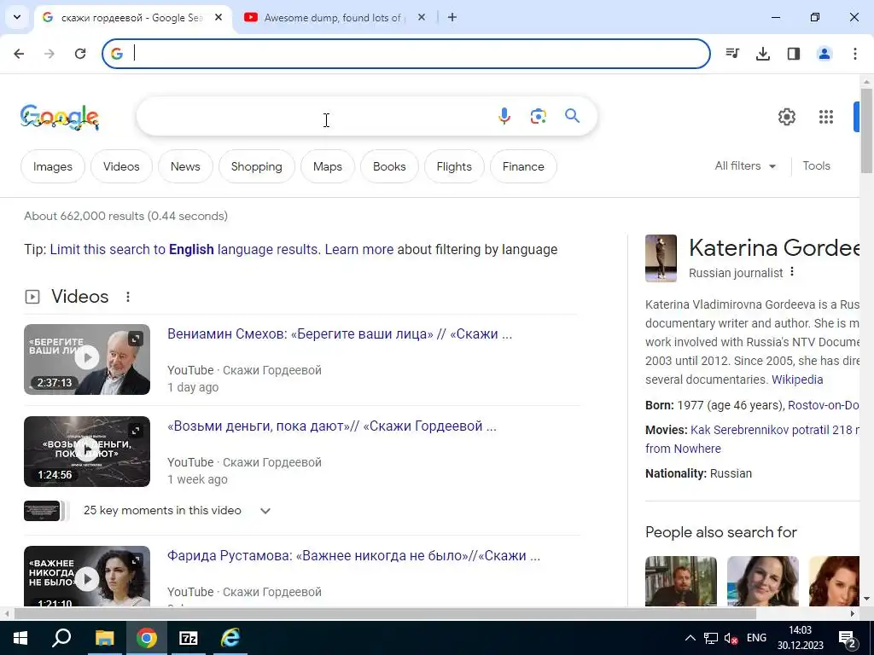The image size is (874, 655).
Task: Filter results by Flights
Action: 454,166
